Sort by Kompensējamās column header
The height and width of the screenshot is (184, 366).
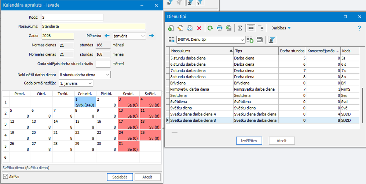point(323,51)
